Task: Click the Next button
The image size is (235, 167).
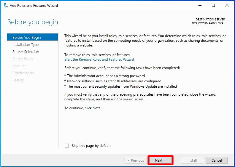Action: (x=160, y=160)
